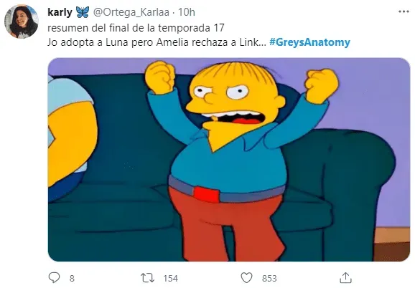Screen dimensions: 415x288
Task: Open the 10h timestamp link
Action: tap(187, 12)
